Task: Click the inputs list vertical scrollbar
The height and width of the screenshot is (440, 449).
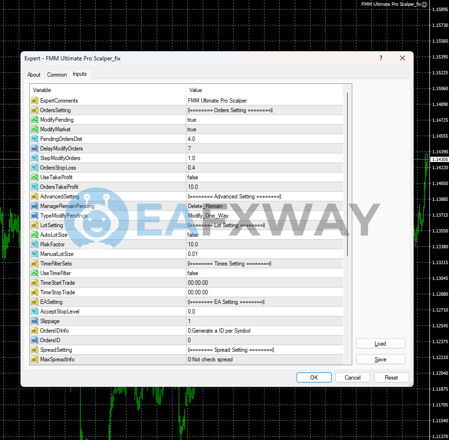Action: coord(347,174)
